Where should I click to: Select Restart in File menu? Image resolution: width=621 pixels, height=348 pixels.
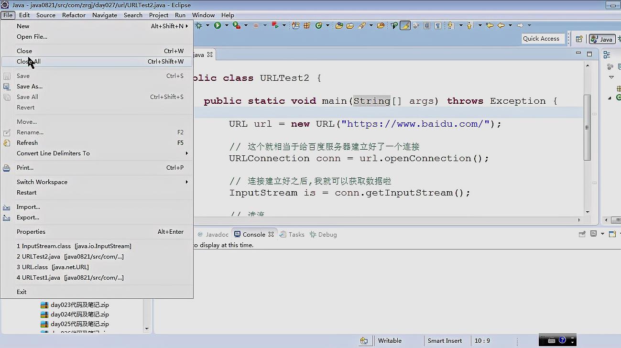pyautogui.click(x=97, y=193)
